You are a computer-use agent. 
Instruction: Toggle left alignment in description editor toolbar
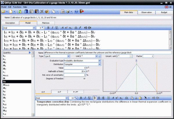tap(95, 98)
